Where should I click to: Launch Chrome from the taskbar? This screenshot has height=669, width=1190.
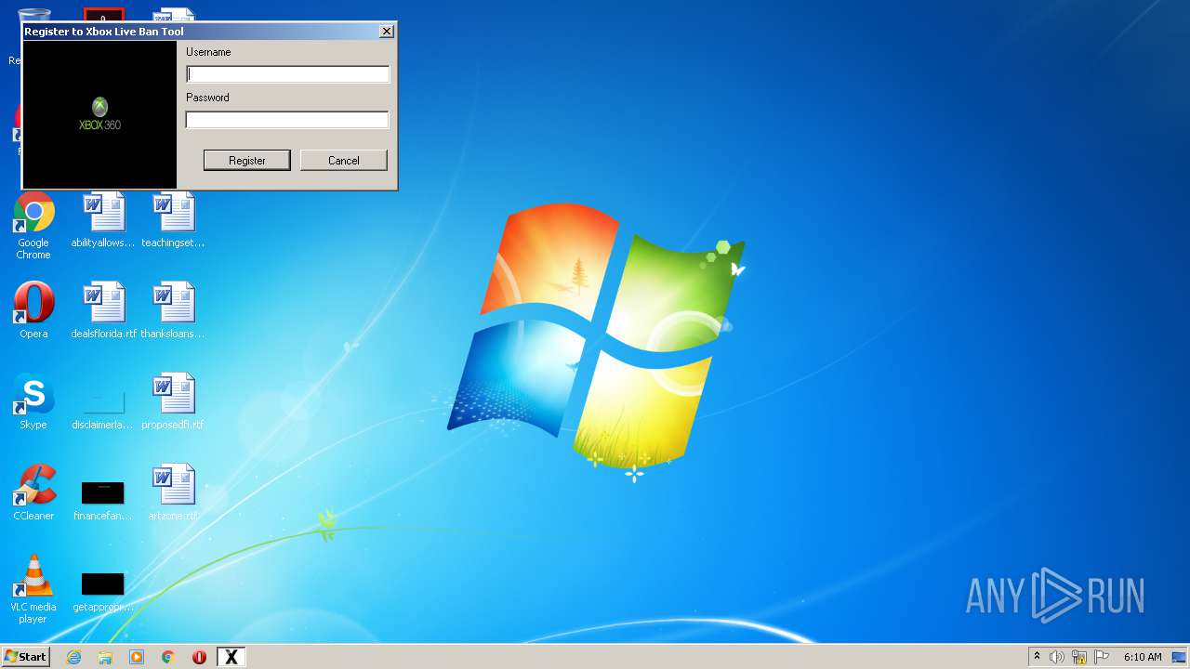tap(168, 657)
